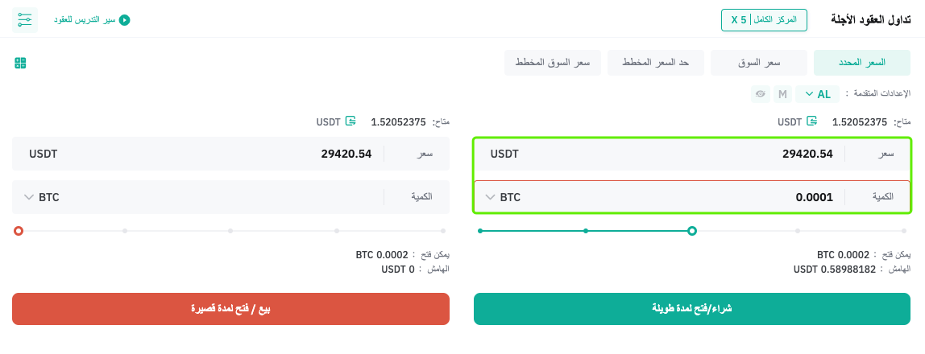Screen dimensions: 925x354
Task: Switch to سعر السوق المخطط tab
Action: coord(552,63)
